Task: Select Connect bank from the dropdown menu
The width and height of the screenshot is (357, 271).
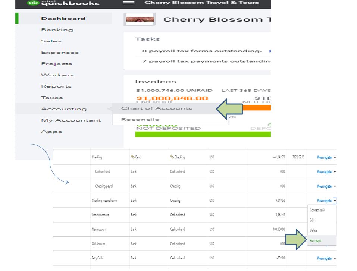Action: 317,210
